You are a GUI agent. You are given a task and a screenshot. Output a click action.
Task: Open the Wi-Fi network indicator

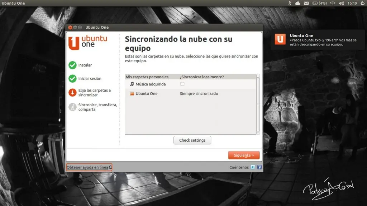click(x=333, y=3)
